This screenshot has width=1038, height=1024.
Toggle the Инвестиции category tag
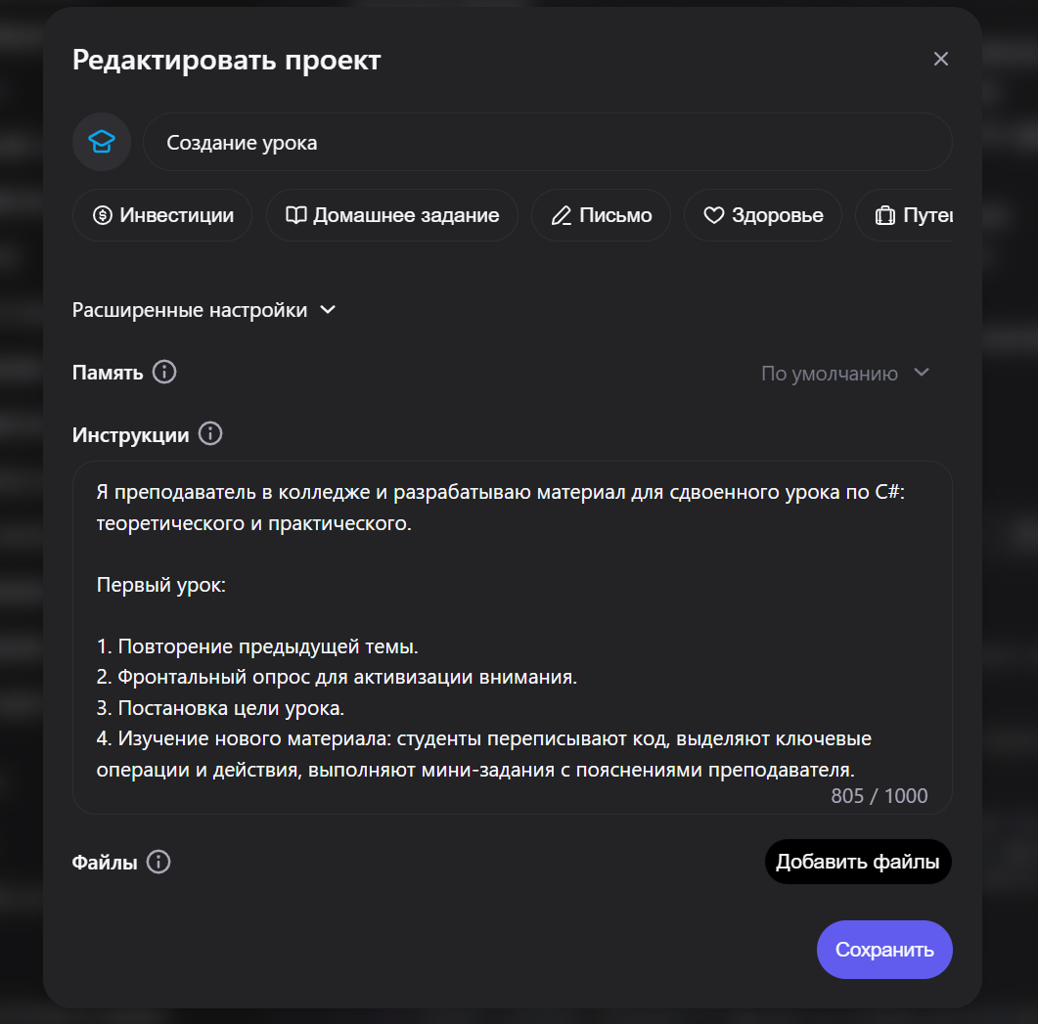[x=162, y=214]
